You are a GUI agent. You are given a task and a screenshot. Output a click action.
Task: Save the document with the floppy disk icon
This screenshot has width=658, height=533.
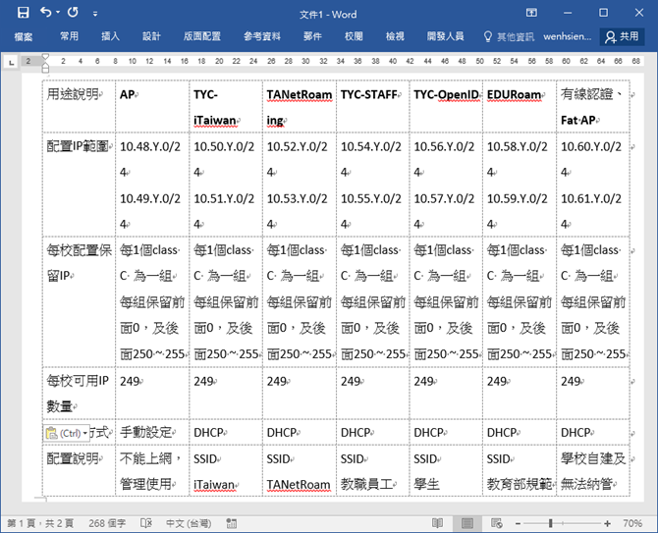click(24, 13)
